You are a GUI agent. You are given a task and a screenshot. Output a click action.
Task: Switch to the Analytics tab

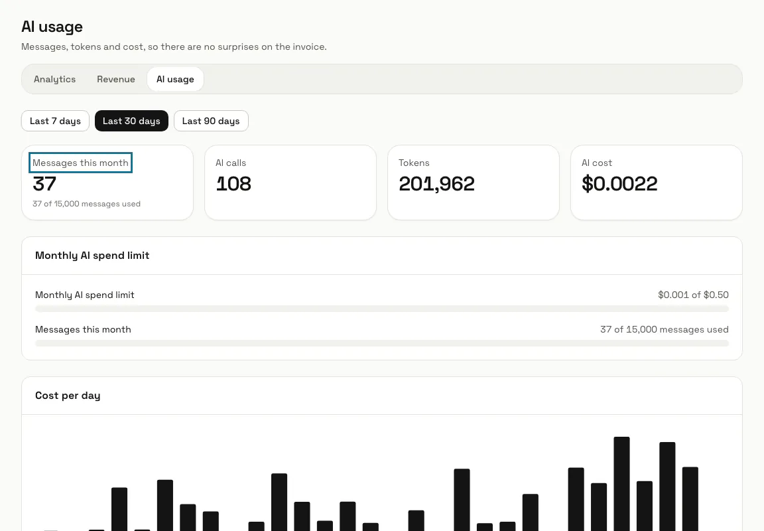click(54, 79)
